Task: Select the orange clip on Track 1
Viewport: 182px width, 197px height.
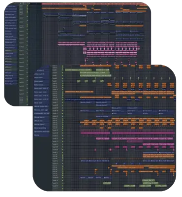Action: click(x=95, y=66)
